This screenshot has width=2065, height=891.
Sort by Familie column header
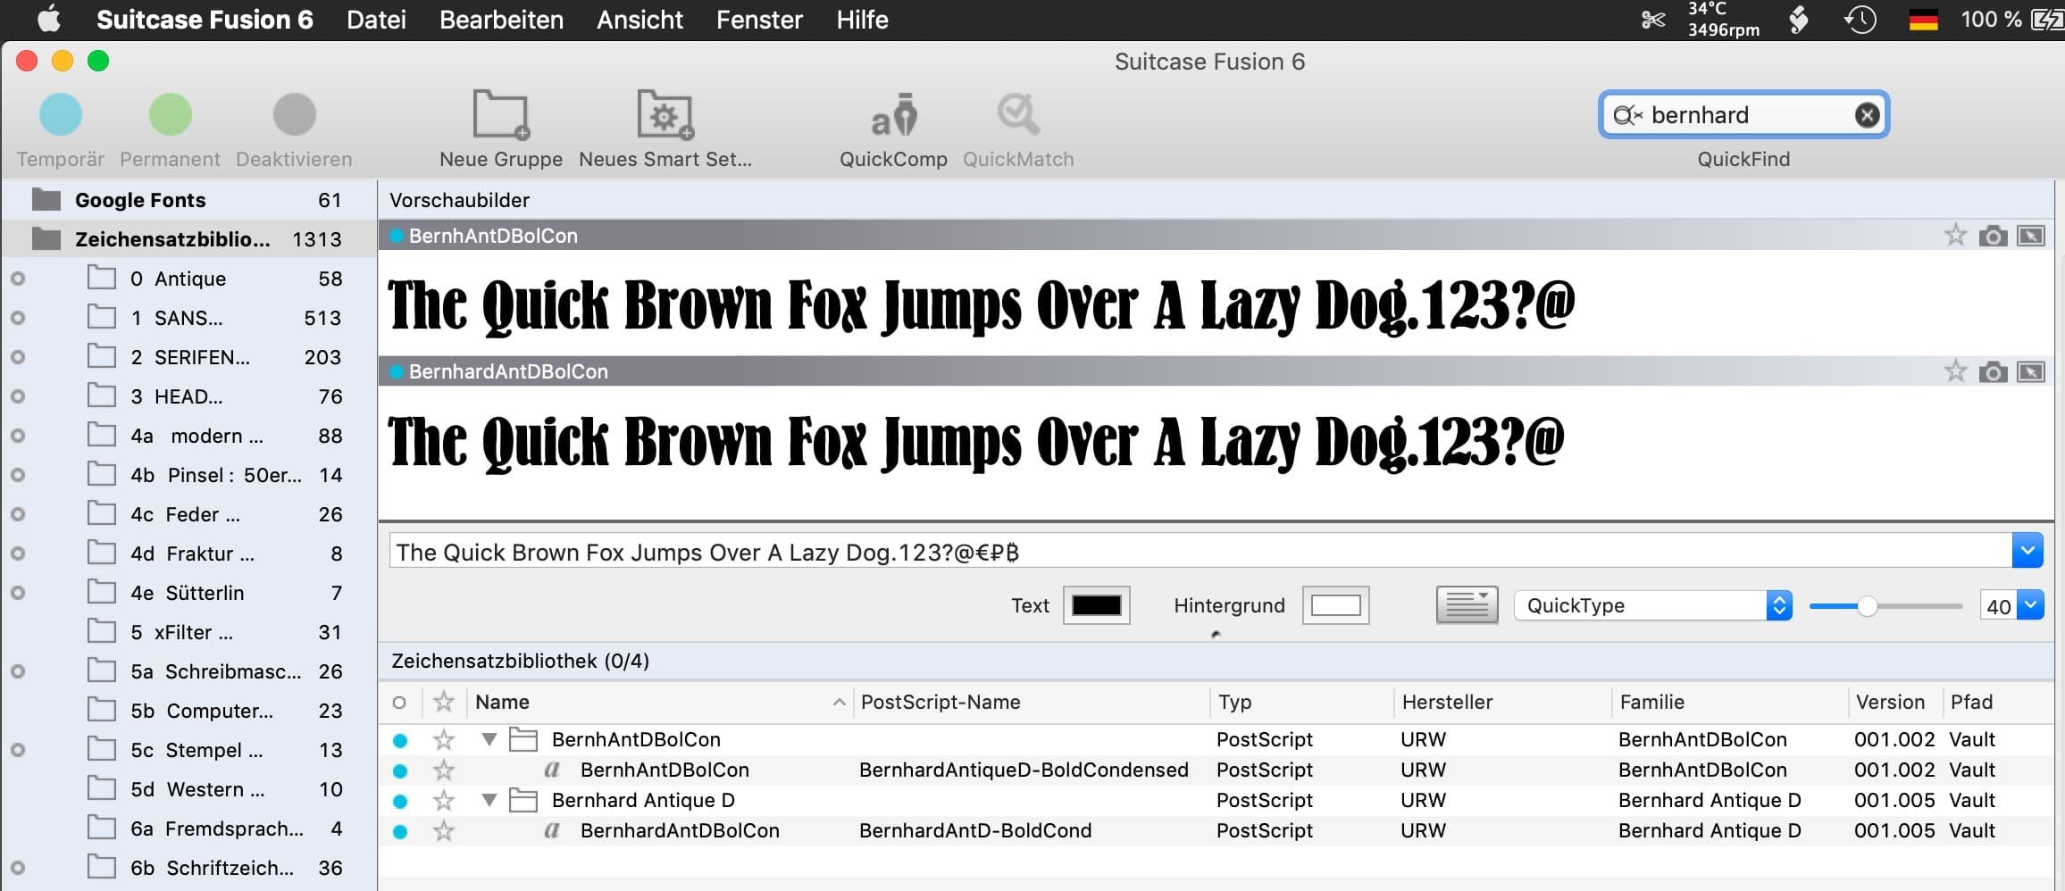(1729, 703)
